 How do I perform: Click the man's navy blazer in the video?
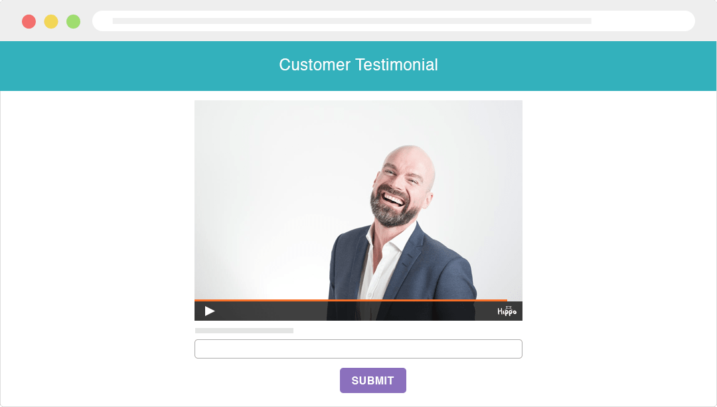[x=439, y=270]
